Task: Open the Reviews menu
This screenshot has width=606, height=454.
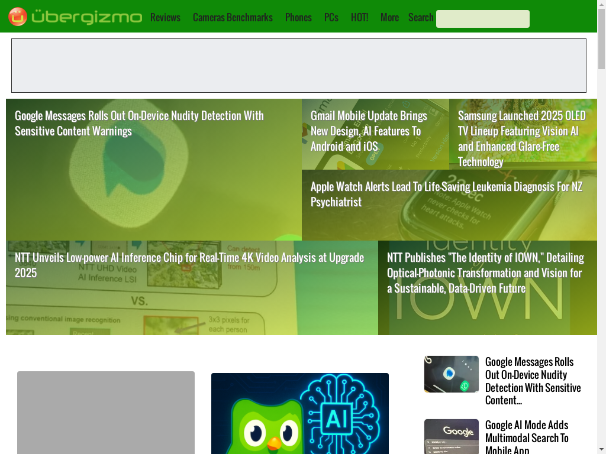Action: tap(166, 17)
